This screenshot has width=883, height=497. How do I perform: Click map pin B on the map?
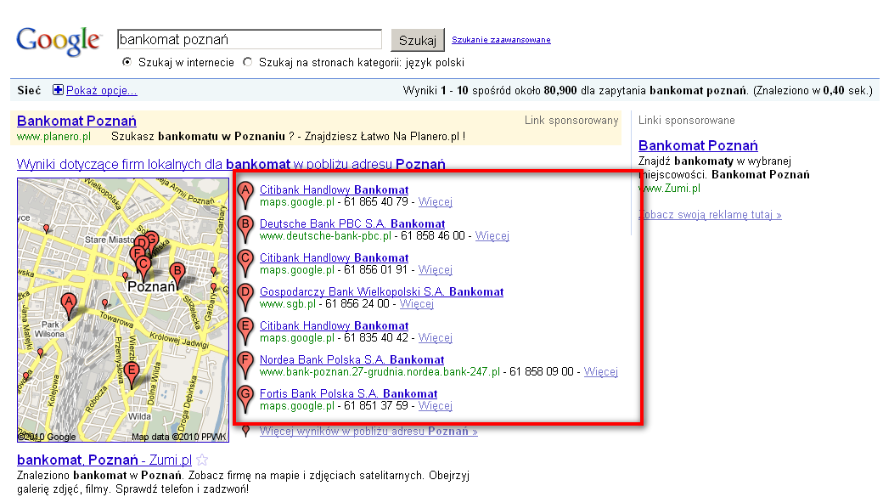pos(177,275)
